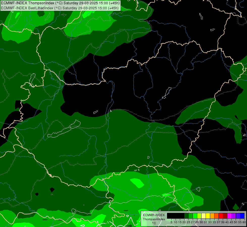Pick the magenta 40–45 legend swatch
Screen dimensions: 247x227
[x=229, y=216]
